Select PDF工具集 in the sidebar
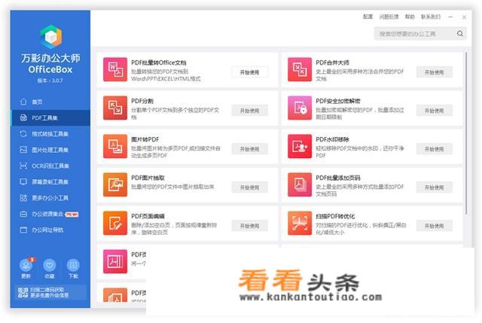The width and height of the screenshot is (482, 323). click(x=50, y=117)
